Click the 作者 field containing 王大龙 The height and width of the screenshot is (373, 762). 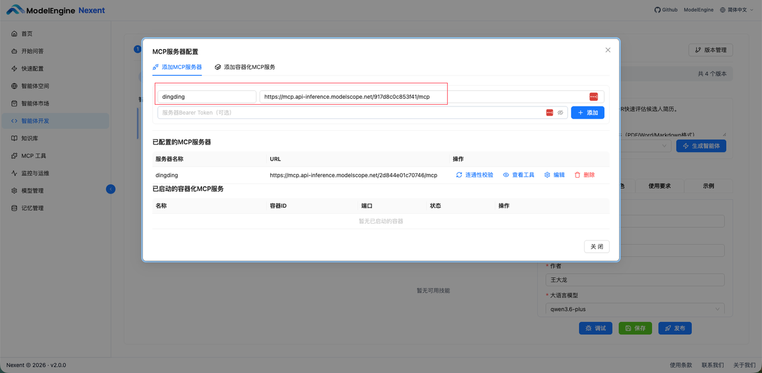(x=635, y=280)
